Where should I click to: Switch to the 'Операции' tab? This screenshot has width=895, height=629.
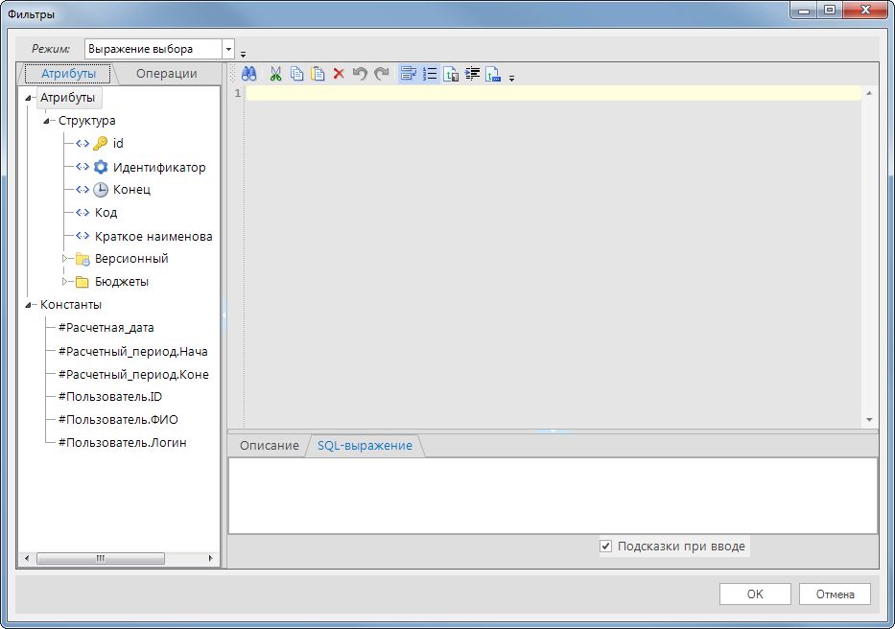pyautogui.click(x=166, y=74)
